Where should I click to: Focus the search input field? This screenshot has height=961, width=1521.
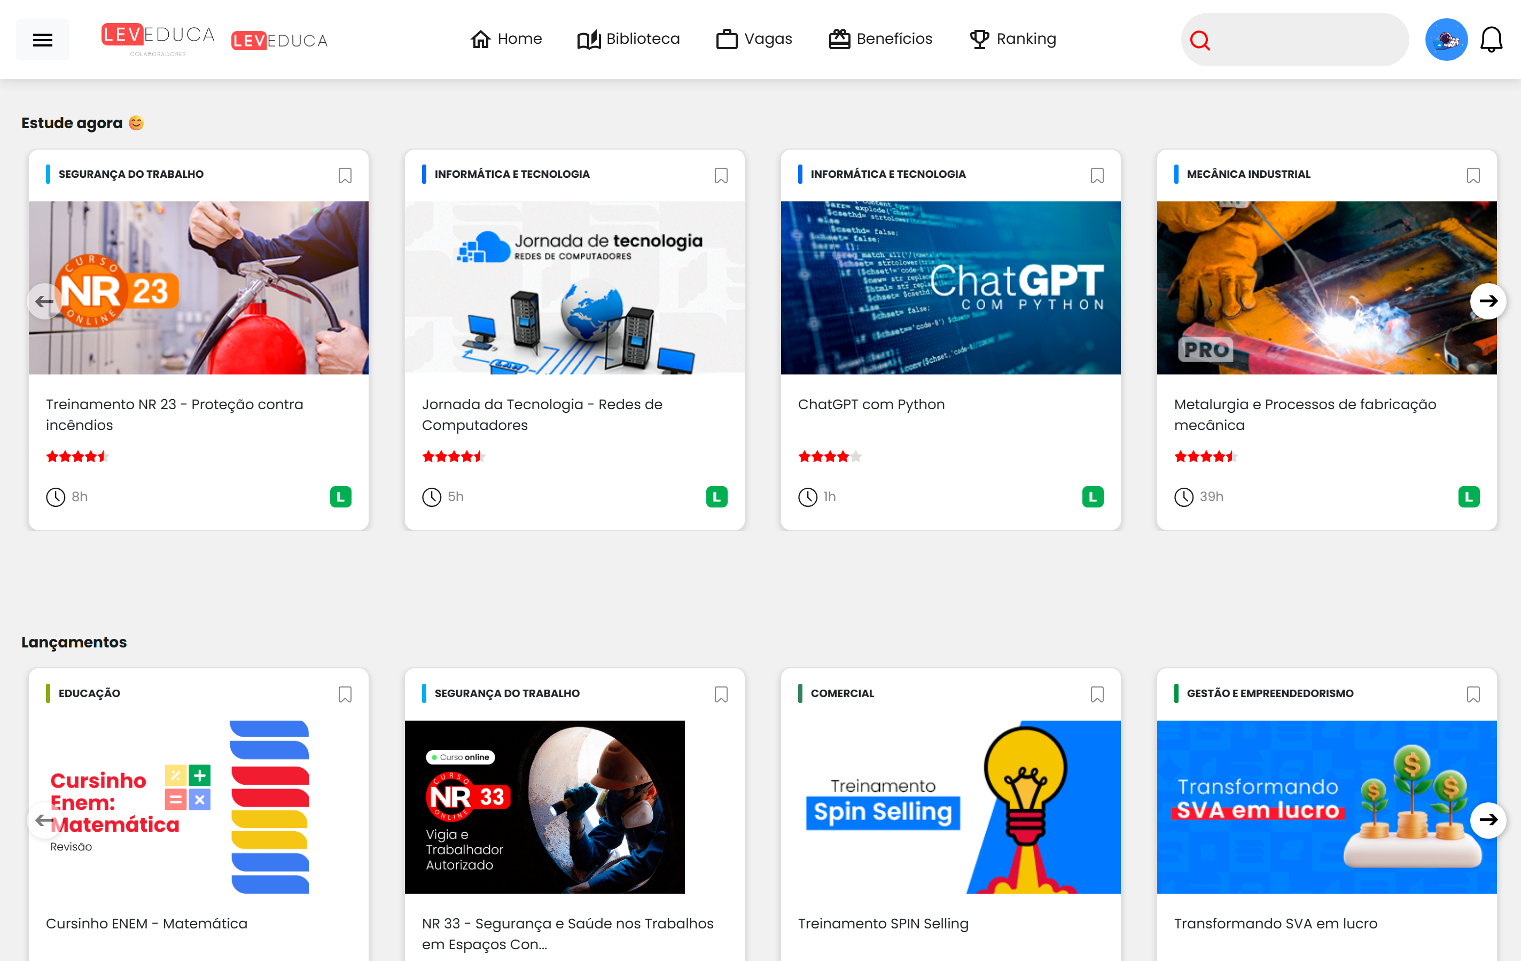click(1295, 40)
